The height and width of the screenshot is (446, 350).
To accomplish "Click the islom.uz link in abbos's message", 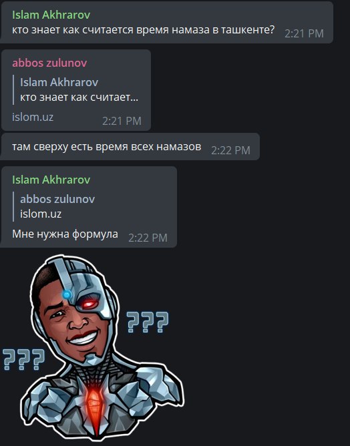I will [33, 117].
